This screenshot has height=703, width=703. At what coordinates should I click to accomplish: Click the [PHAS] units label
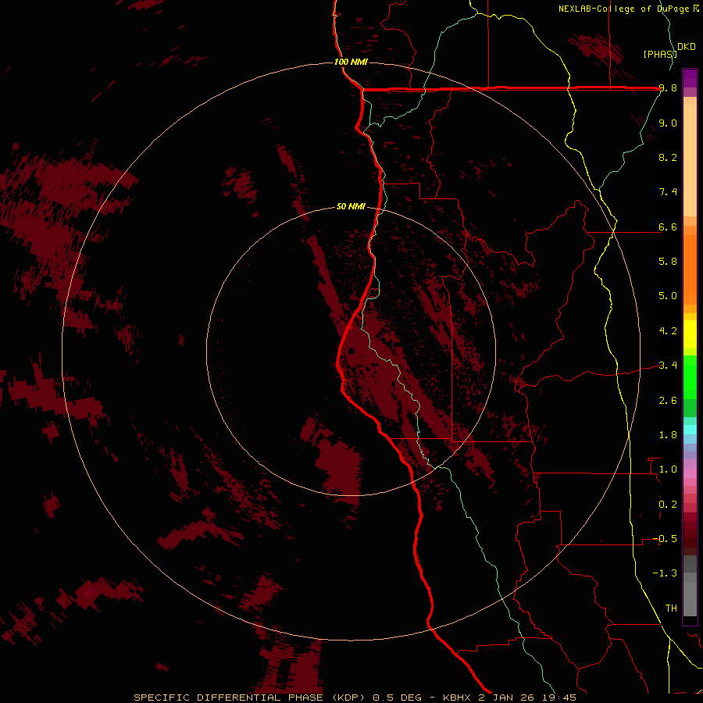(x=660, y=54)
